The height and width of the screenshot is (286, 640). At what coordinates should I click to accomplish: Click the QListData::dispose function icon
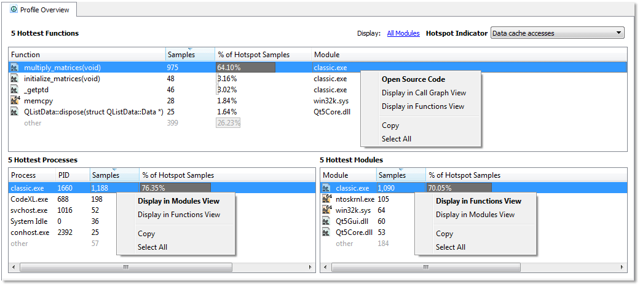pyautogui.click(x=15, y=112)
